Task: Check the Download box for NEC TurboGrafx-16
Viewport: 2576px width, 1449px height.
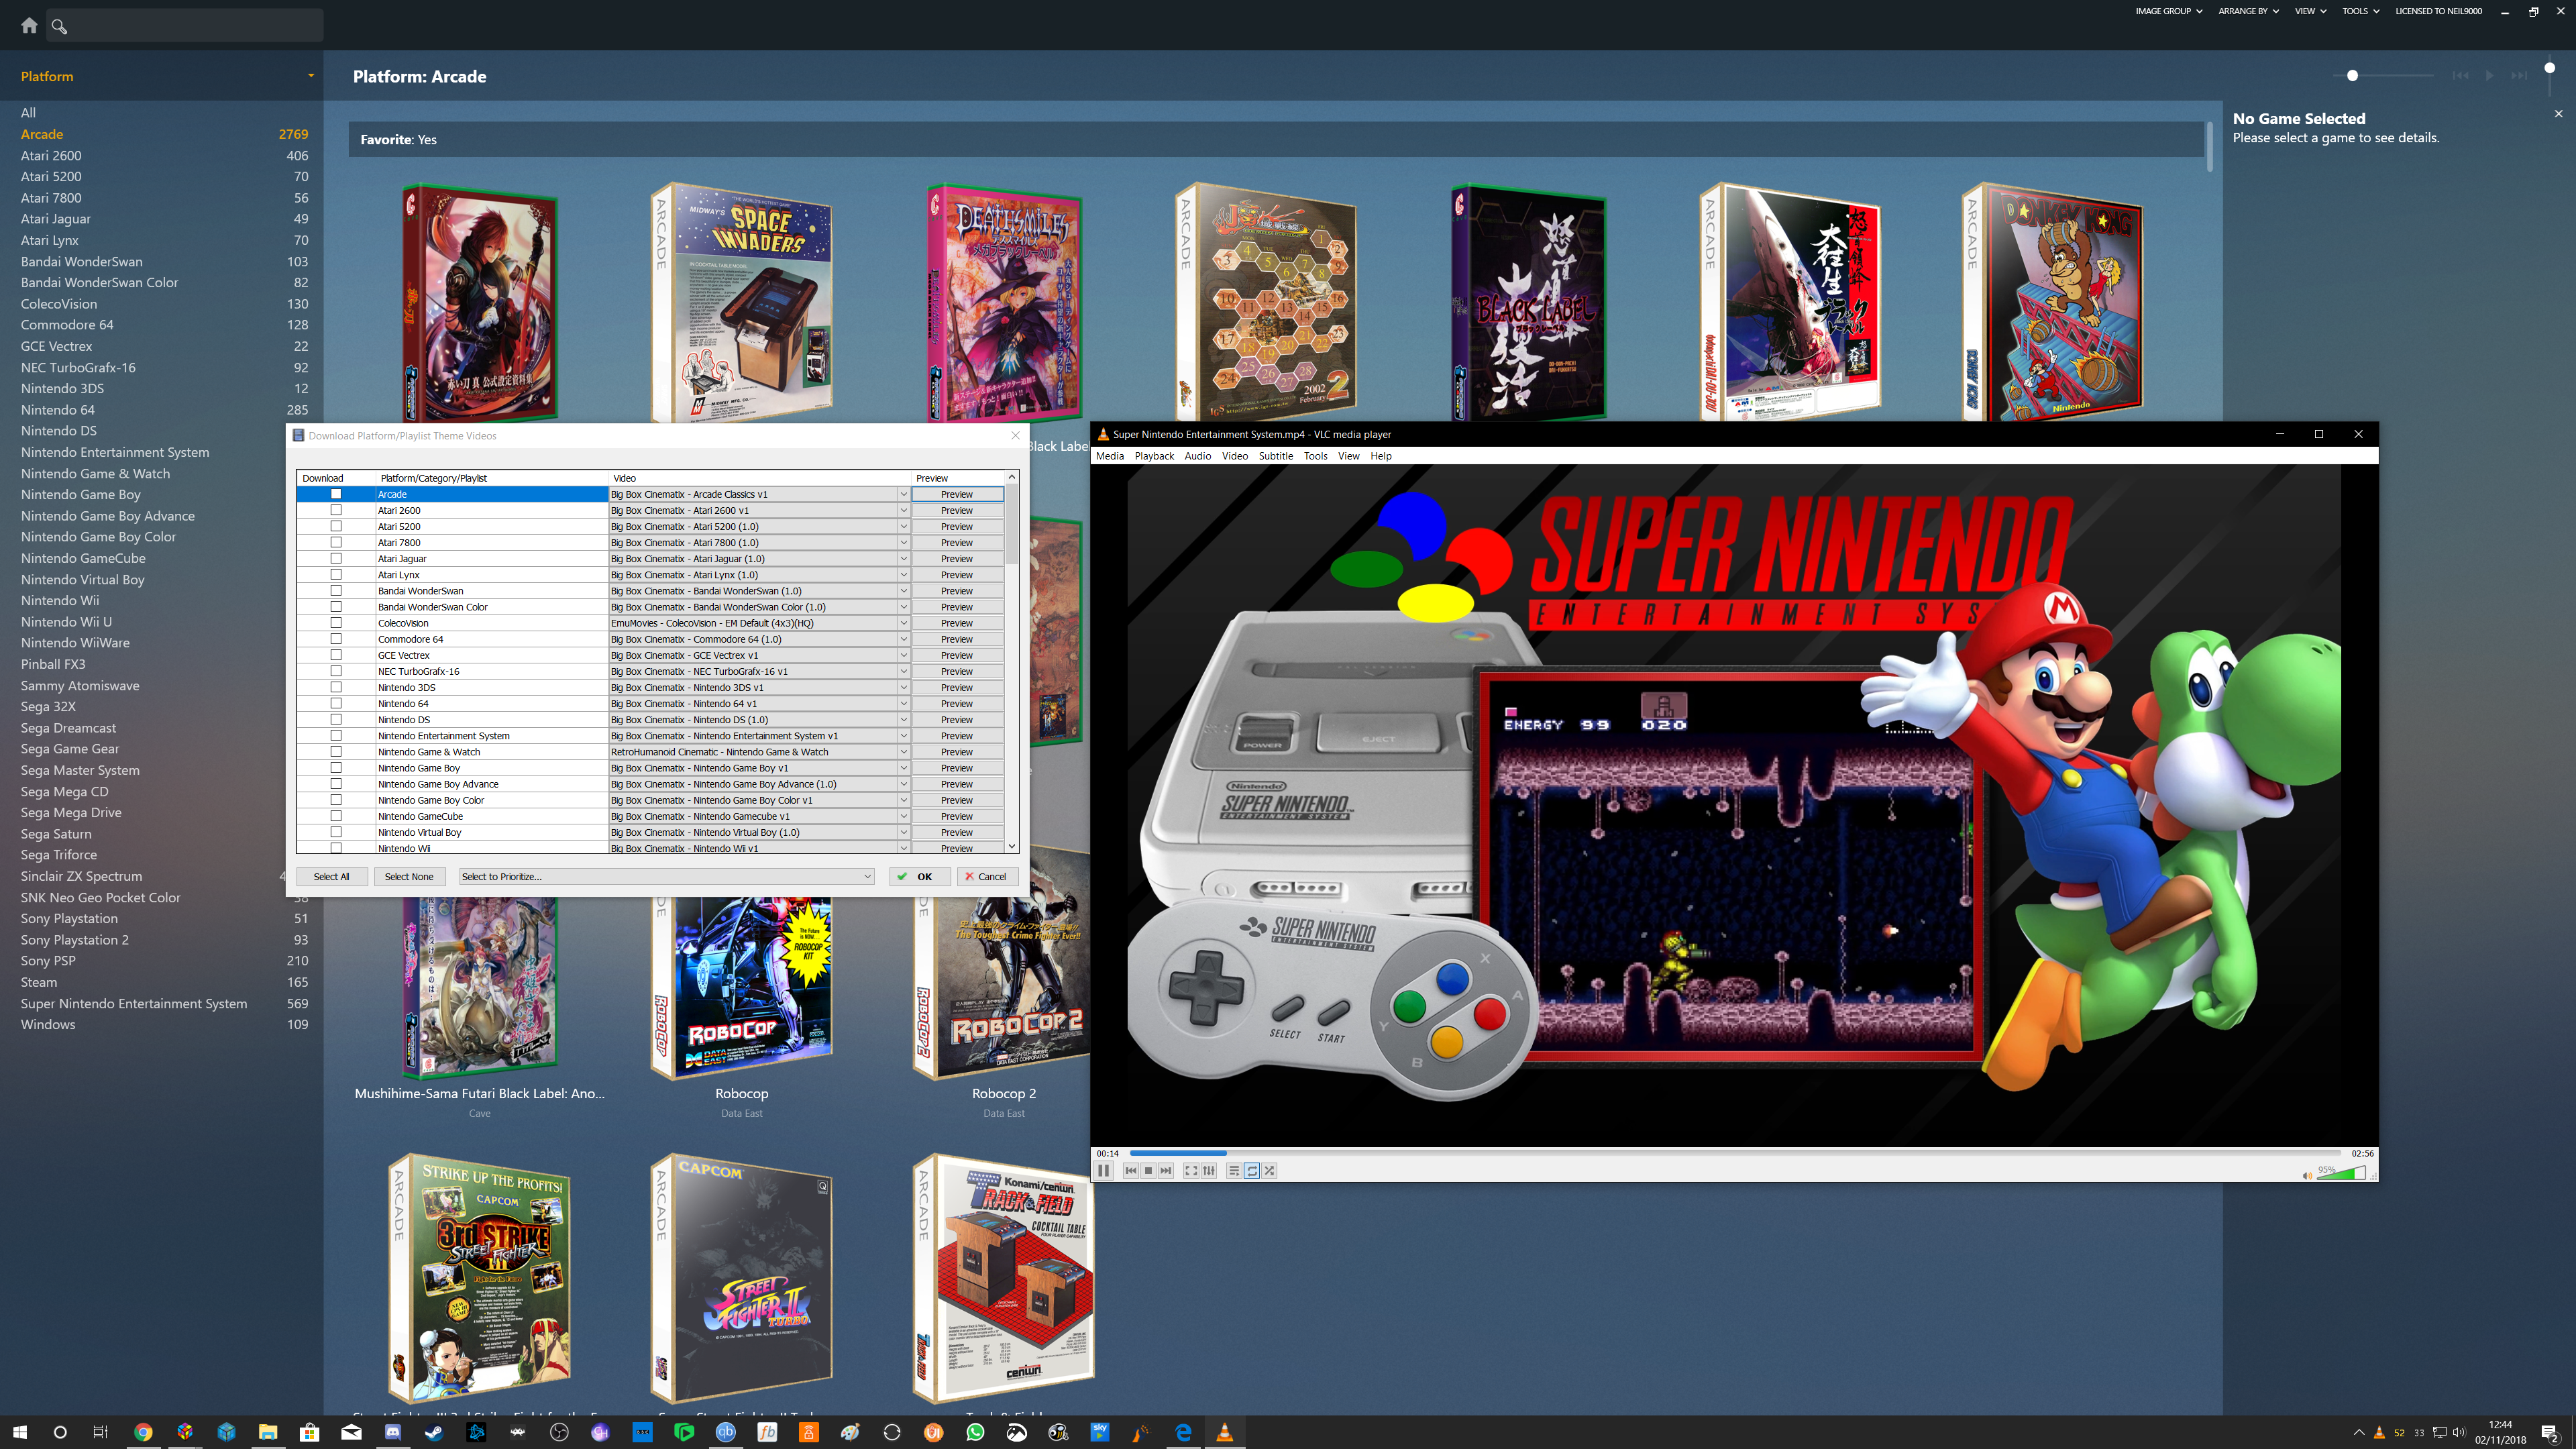Action: 336,671
